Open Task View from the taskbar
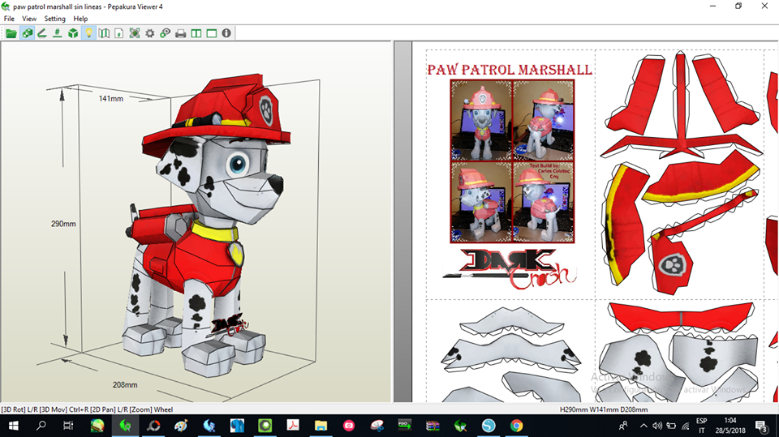 coord(68,426)
